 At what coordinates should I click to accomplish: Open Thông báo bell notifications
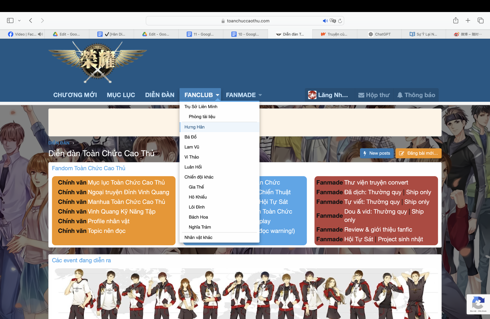tap(416, 95)
